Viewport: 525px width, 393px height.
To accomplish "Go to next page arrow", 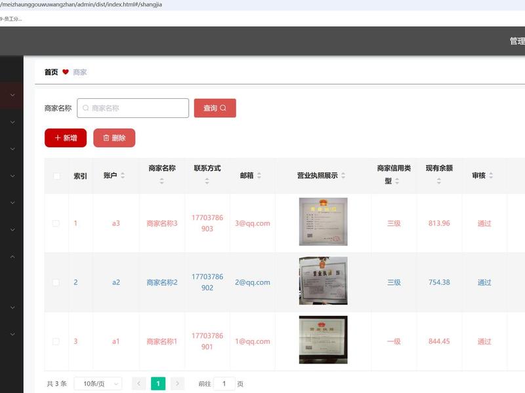I will click(177, 384).
